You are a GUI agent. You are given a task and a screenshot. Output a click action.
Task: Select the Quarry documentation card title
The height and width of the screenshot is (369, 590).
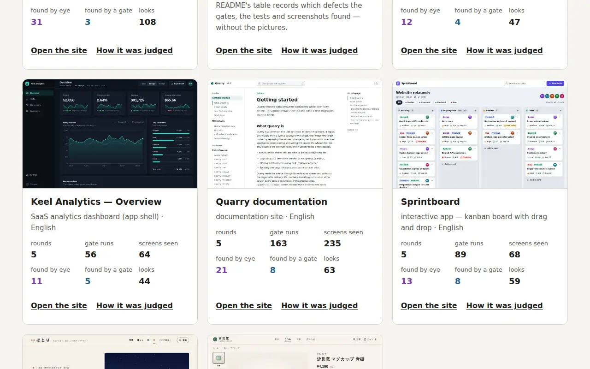pyautogui.click(x=271, y=202)
